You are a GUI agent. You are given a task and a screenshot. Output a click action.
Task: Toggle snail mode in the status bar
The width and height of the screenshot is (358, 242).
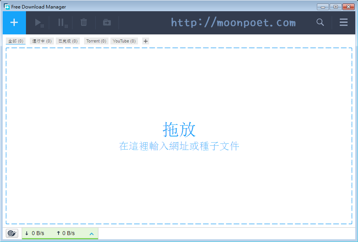(12, 233)
